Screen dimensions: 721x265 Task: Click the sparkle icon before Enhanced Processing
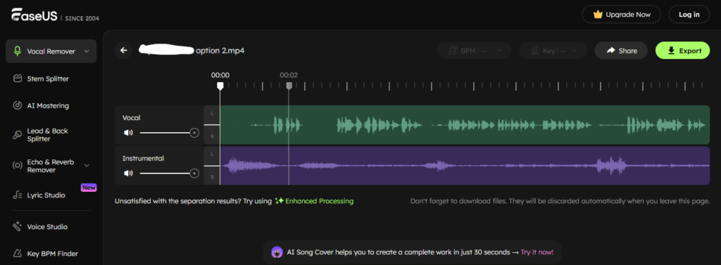(279, 201)
